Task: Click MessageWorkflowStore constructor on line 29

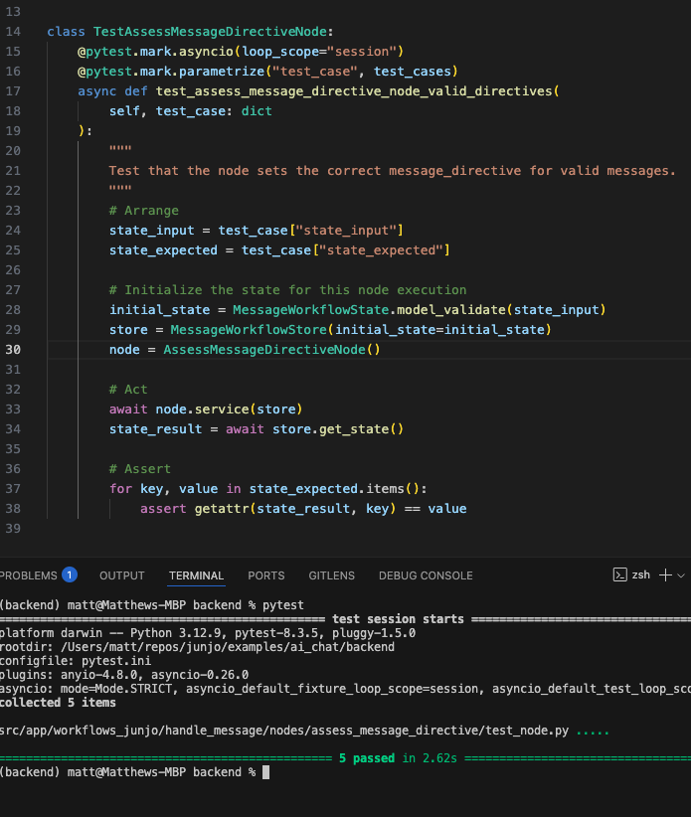Action: [x=249, y=330]
